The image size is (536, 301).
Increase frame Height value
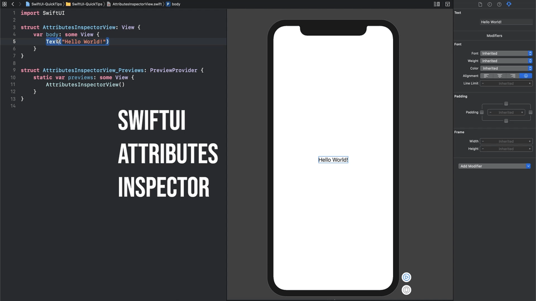tap(530, 149)
